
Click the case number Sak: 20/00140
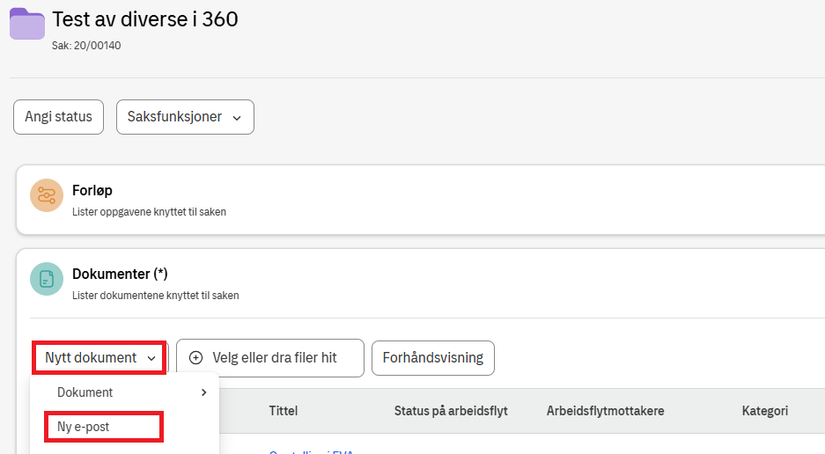coord(86,46)
